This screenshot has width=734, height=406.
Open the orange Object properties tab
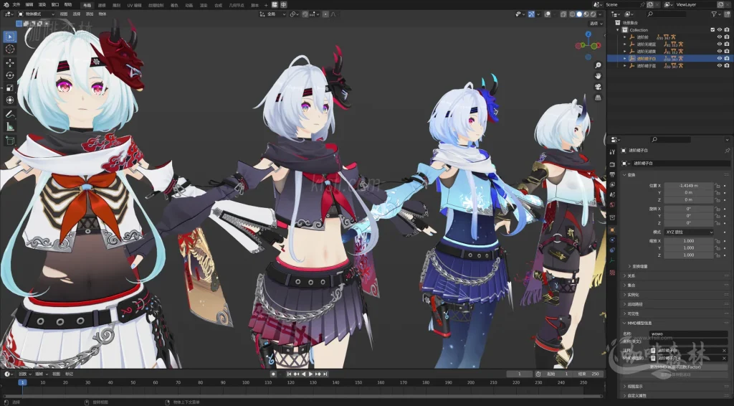coord(612,230)
